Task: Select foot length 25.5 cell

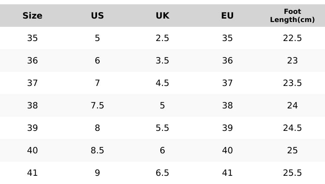Action: pyautogui.click(x=292, y=173)
